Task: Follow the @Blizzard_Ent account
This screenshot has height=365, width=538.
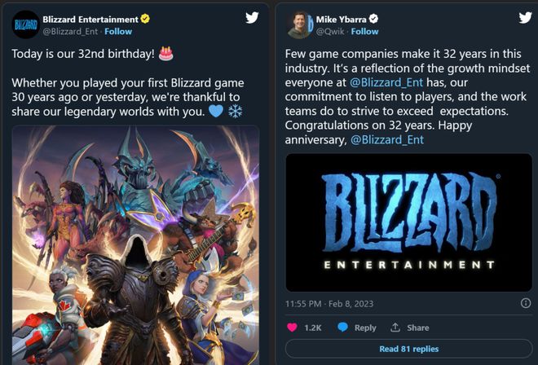Action: click(118, 31)
